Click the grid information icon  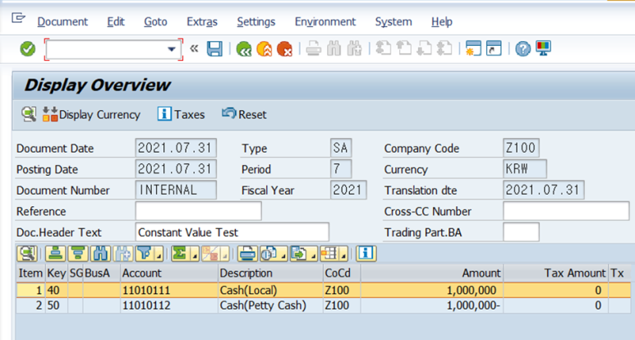pyautogui.click(x=366, y=254)
